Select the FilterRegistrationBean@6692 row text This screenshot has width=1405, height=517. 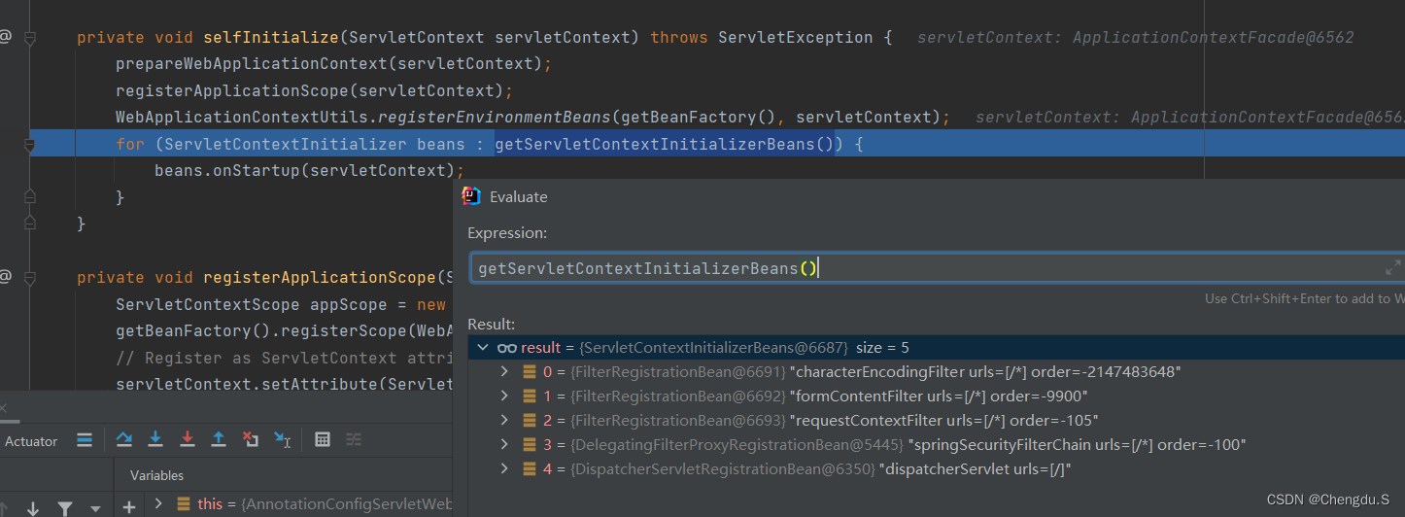(x=815, y=396)
